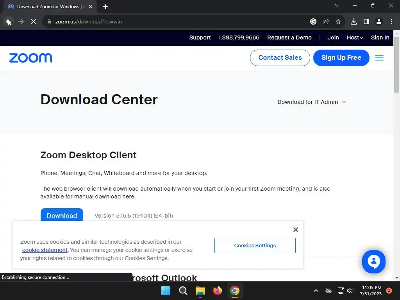Click version text 5.15.5 (19404) (64-bit)

[x=134, y=216]
